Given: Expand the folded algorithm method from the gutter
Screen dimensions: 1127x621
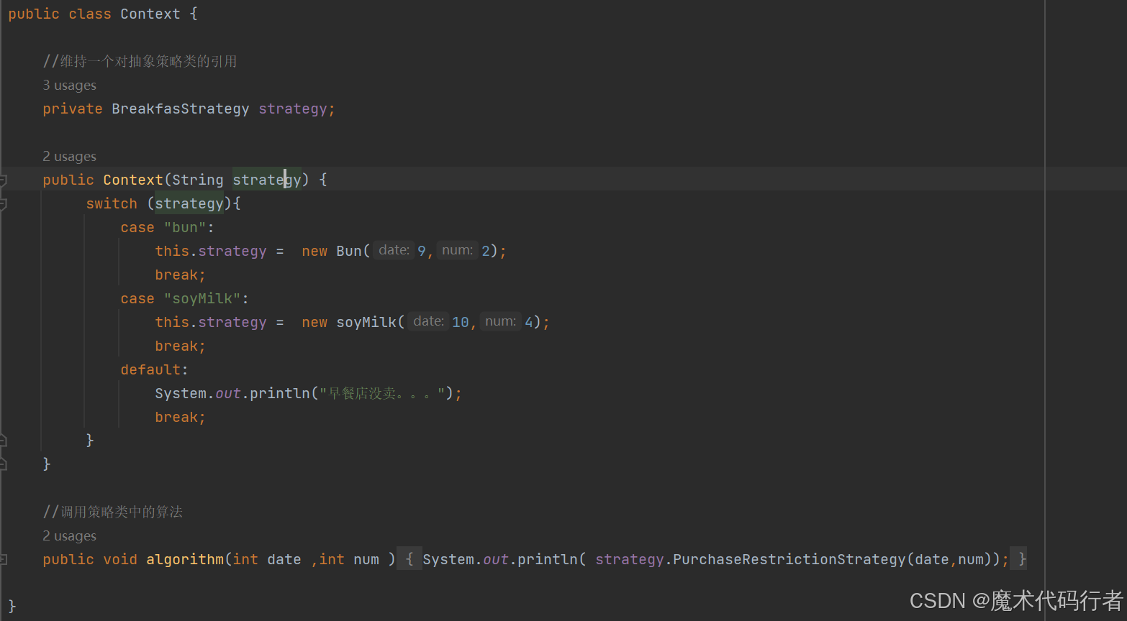Looking at the screenshot, I should pyautogui.click(x=4, y=559).
